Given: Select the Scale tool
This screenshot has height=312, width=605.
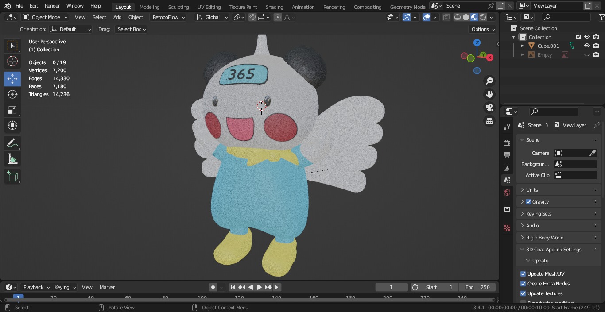Looking at the screenshot, I should [x=12, y=110].
